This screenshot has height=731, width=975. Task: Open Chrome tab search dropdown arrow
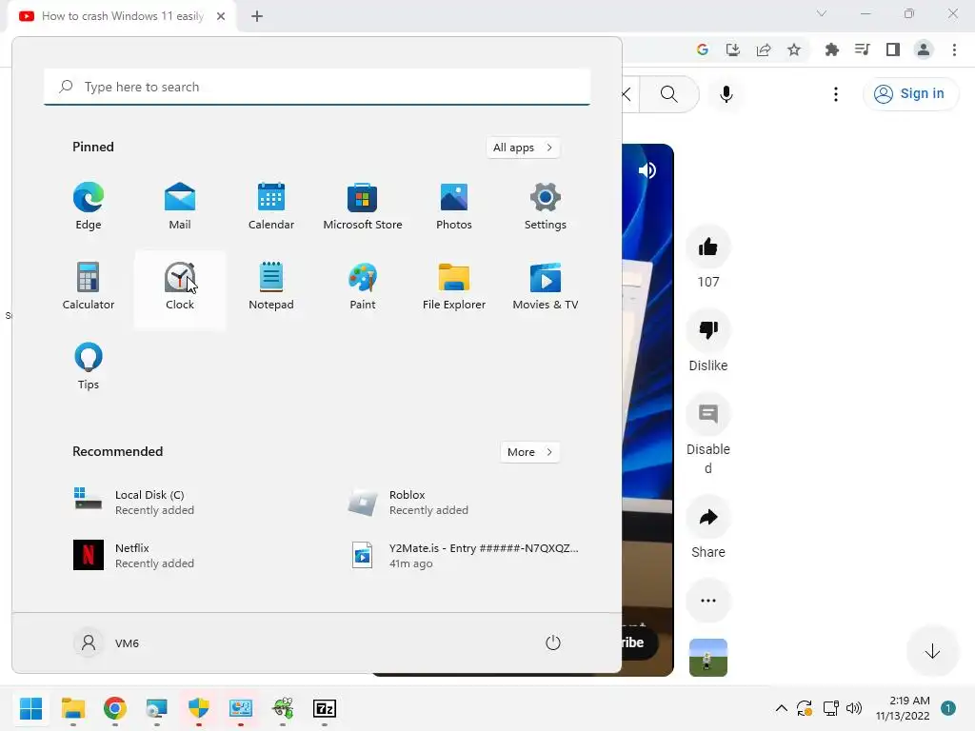[x=822, y=13]
